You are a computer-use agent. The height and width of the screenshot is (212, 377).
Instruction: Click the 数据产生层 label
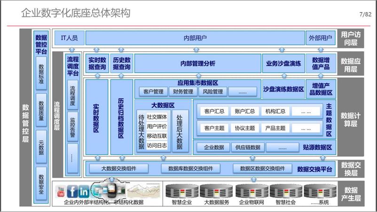pos(351,194)
